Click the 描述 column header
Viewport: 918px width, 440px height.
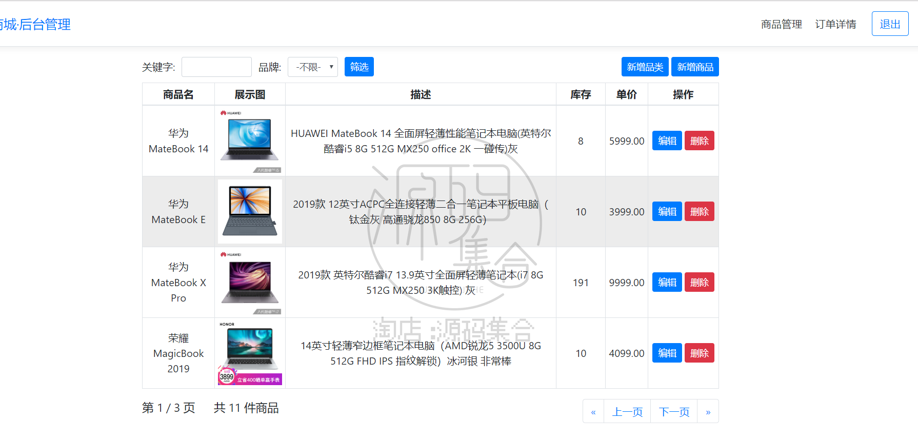421,94
